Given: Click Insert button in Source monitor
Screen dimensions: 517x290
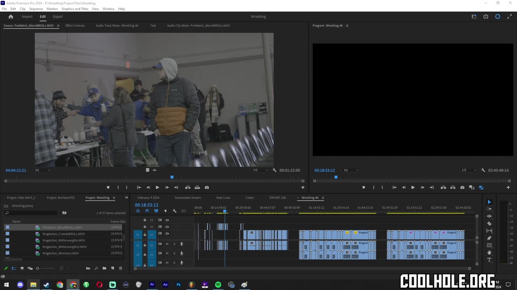Looking at the screenshot, I should pyautogui.click(x=188, y=187).
